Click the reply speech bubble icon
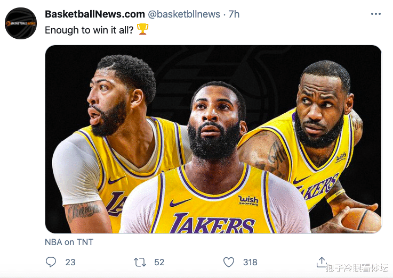The width and height of the screenshot is (393, 278). (x=51, y=262)
